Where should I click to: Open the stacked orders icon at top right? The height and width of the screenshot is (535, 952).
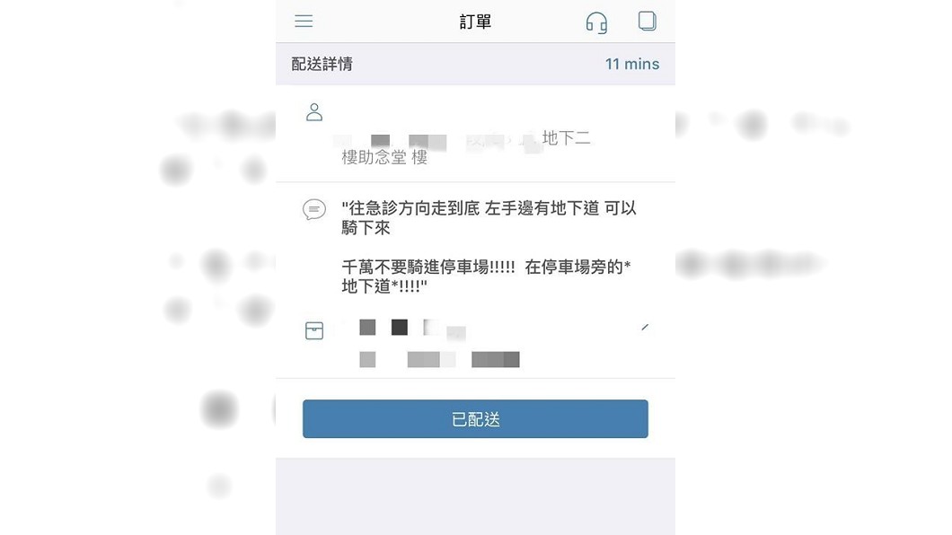(x=648, y=22)
